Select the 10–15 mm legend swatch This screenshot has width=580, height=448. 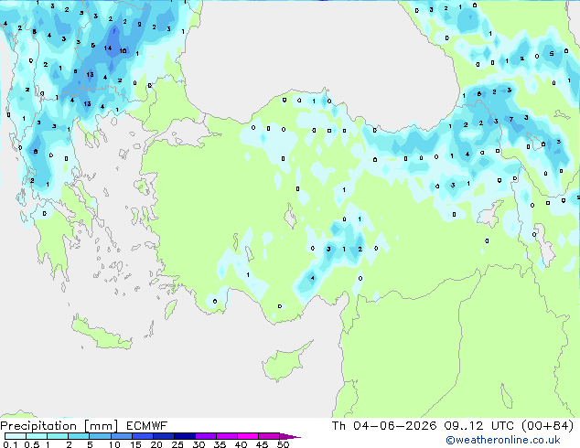pos(121,436)
